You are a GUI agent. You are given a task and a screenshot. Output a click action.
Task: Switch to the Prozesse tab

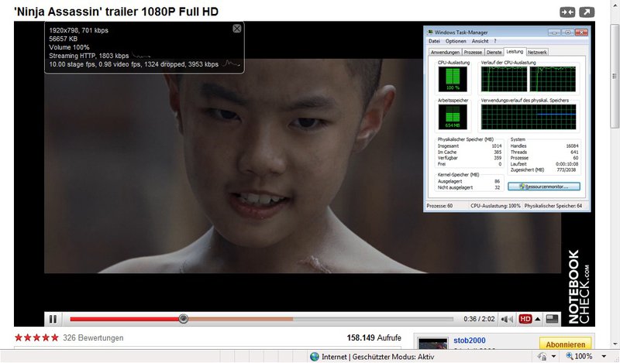click(473, 52)
